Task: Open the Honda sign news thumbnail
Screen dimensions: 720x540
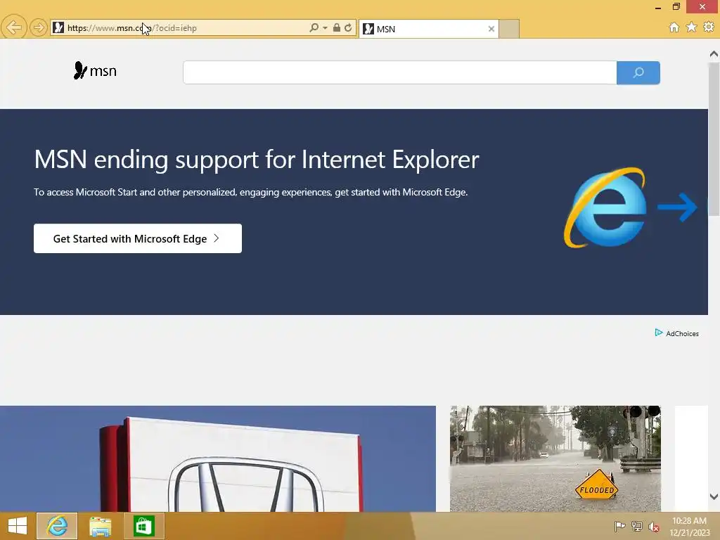Action: point(218,458)
